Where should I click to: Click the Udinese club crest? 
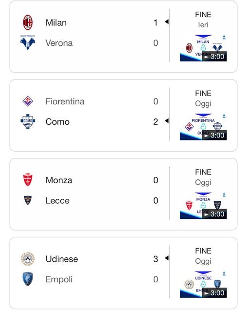(x=28, y=259)
